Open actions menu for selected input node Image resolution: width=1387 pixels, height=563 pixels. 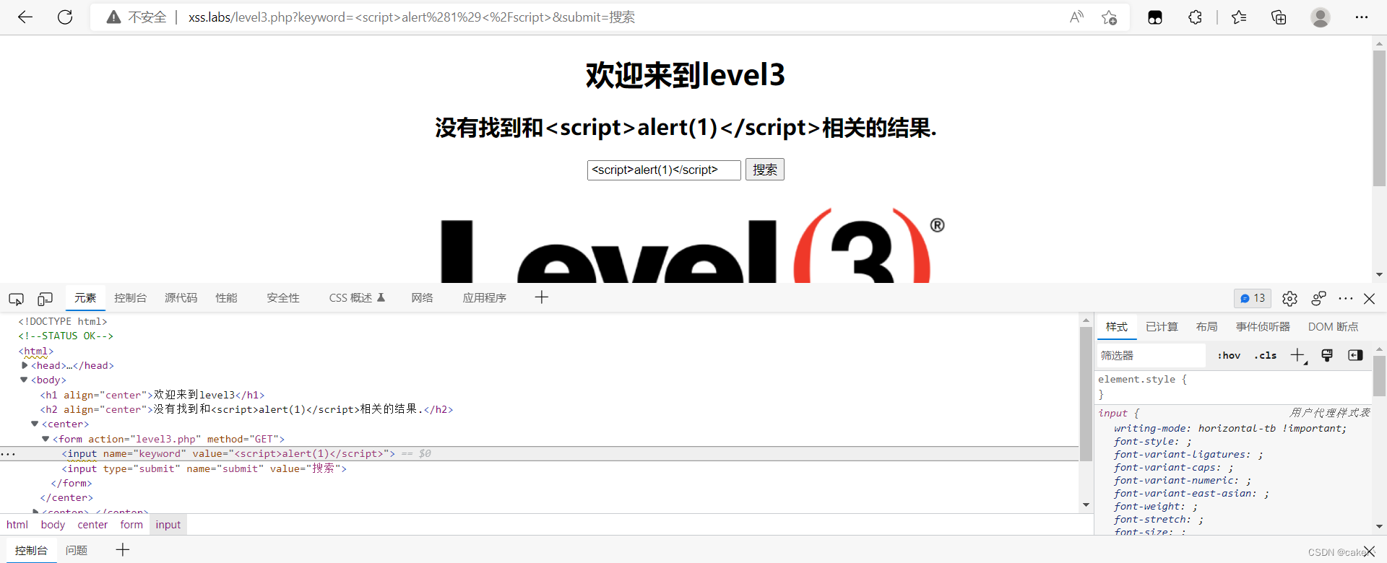8,454
